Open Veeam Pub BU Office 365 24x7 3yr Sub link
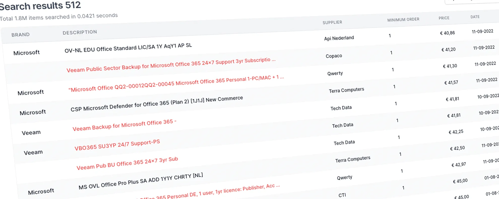 click(x=127, y=164)
